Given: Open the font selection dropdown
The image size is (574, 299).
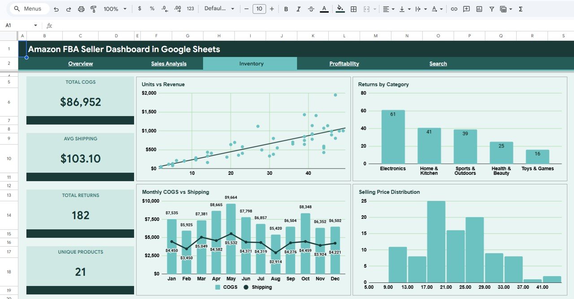Looking at the screenshot, I should 219,9.
